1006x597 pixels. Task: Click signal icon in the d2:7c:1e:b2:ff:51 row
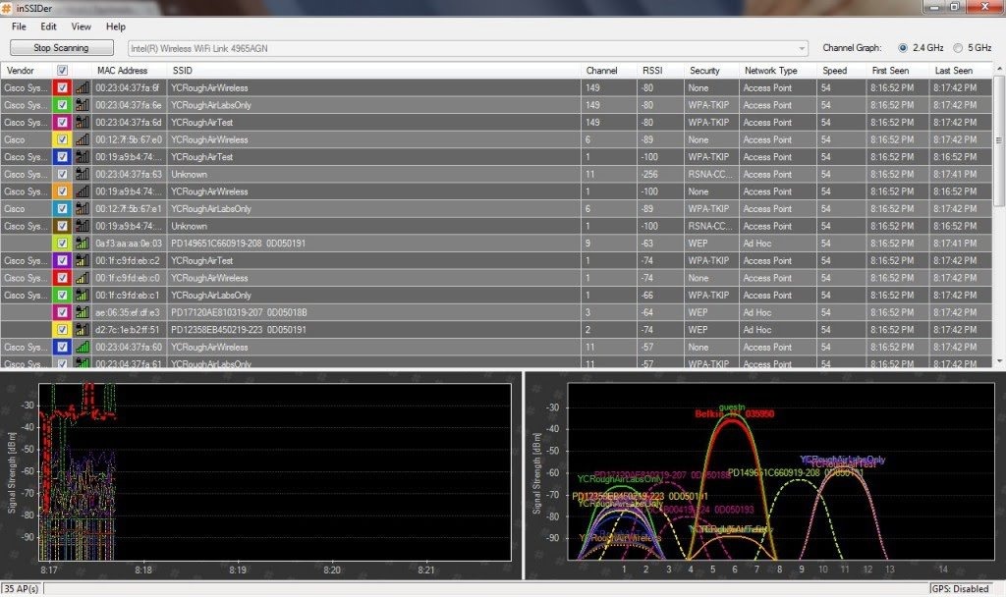point(83,330)
